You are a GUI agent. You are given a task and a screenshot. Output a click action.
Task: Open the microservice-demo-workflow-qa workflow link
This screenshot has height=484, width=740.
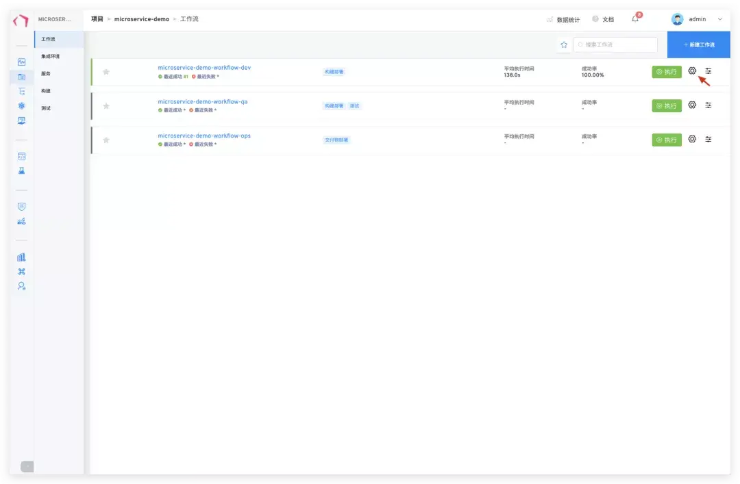[205, 101]
